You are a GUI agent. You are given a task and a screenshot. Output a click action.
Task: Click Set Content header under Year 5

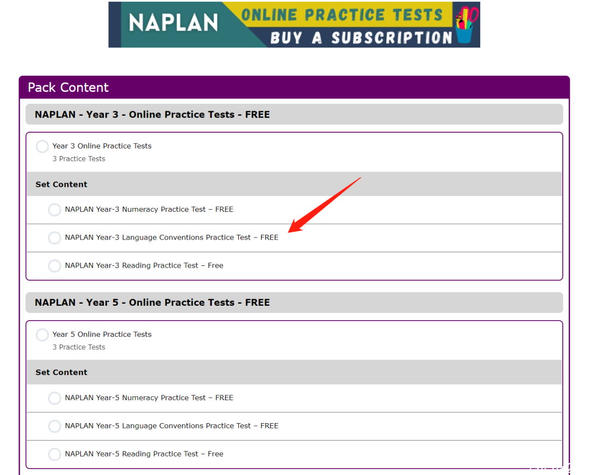click(294, 372)
